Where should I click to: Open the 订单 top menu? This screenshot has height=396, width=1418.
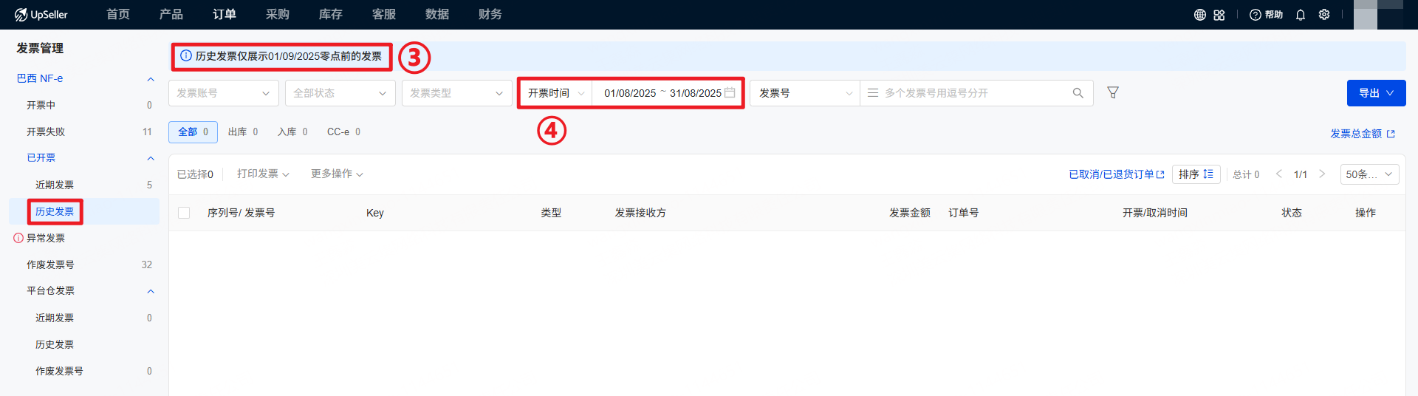pos(225,15)
